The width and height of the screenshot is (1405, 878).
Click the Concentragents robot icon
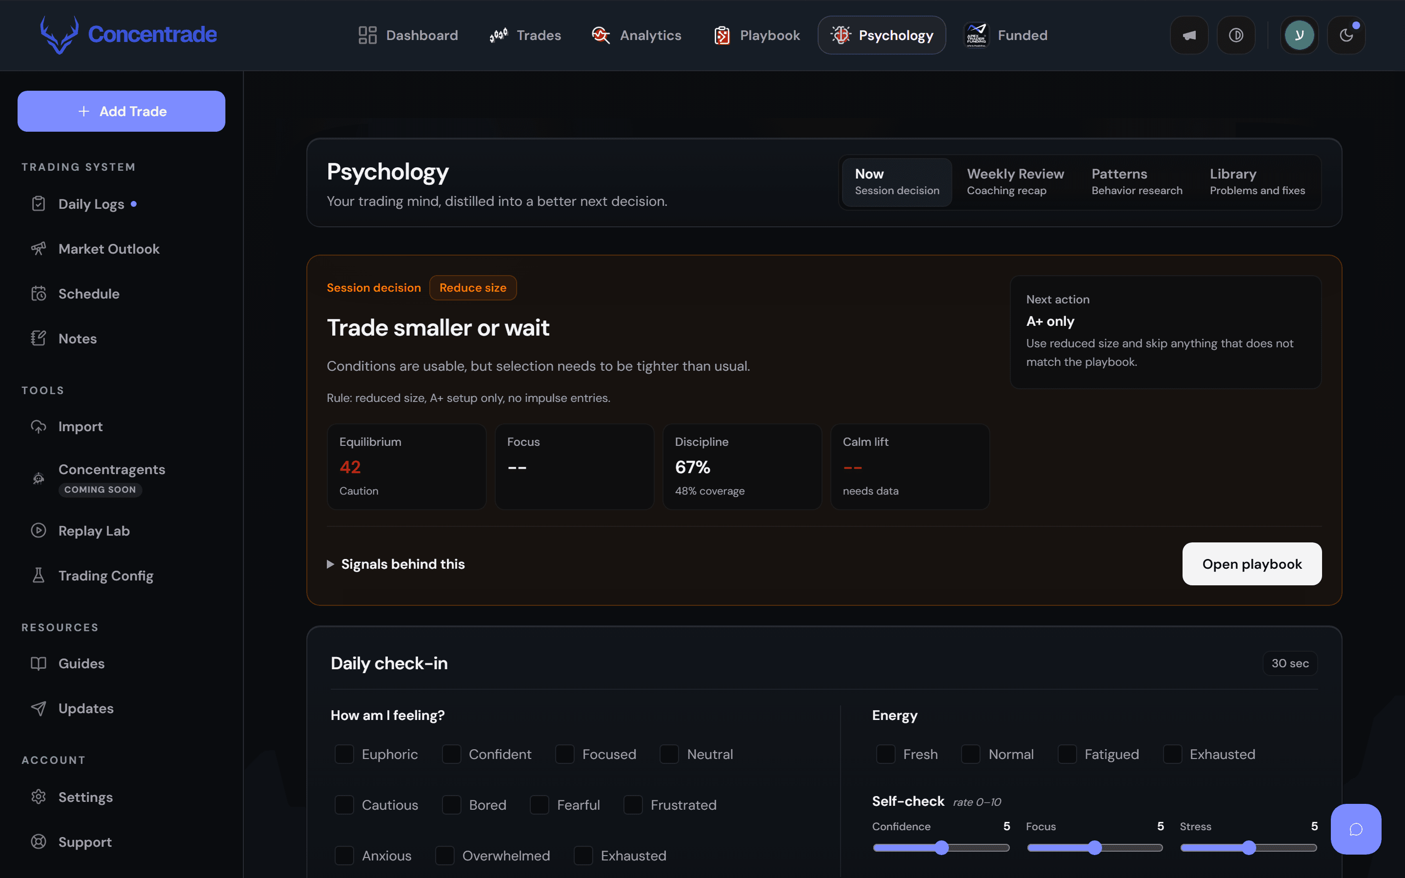39,479
